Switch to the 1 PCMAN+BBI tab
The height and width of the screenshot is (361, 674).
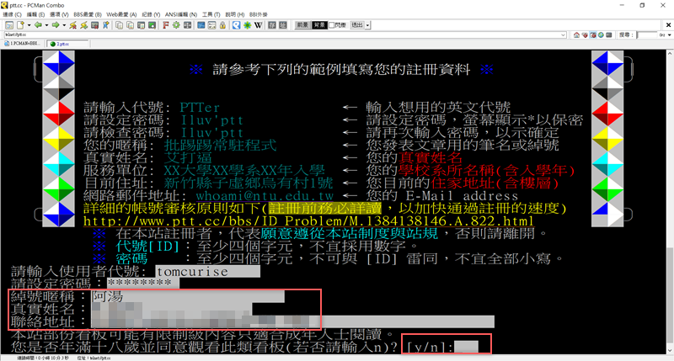(x=23, y=44)
